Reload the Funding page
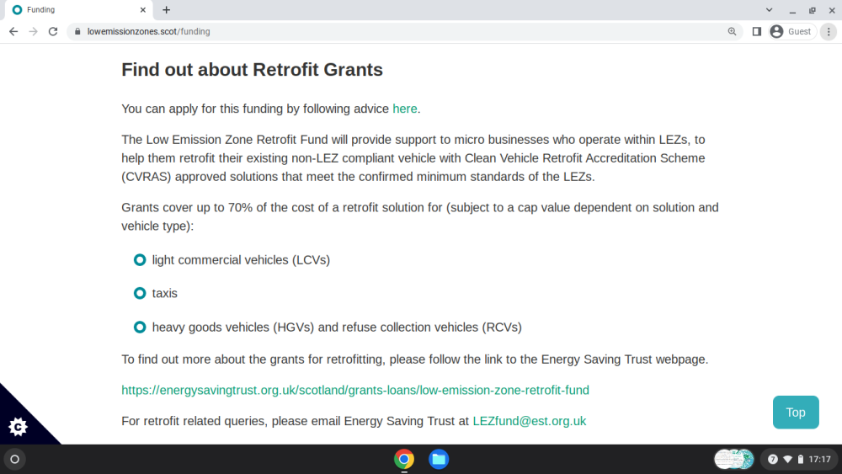This screenshot has width=842, height=474. point(52,32)
